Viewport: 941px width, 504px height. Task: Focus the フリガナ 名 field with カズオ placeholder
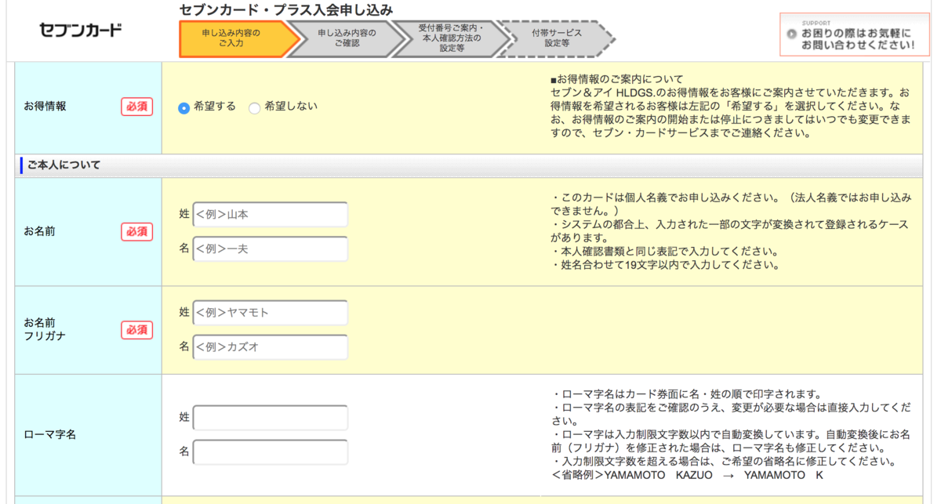pos(270,347)
